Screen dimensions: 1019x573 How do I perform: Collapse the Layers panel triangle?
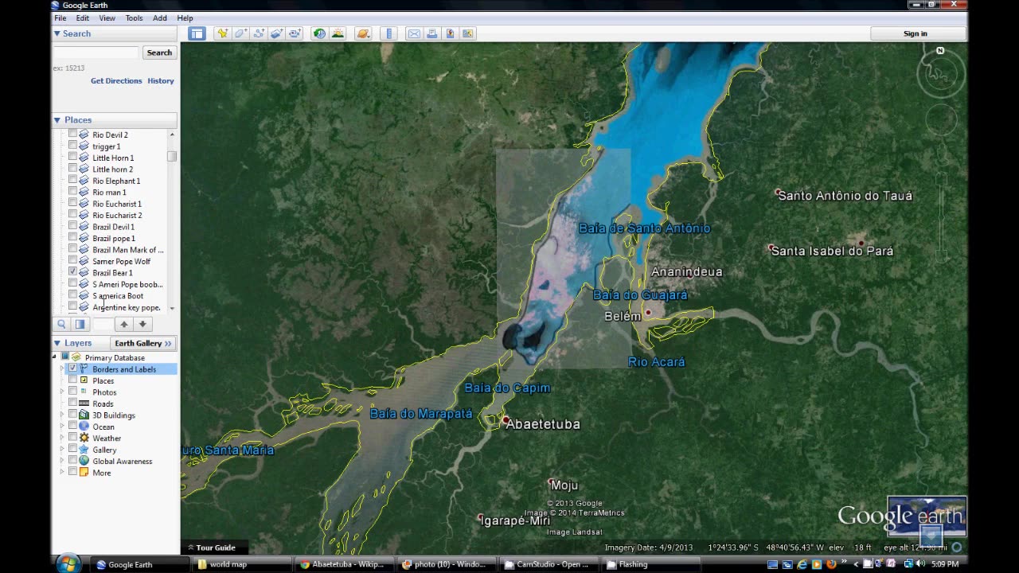[57, 343]
